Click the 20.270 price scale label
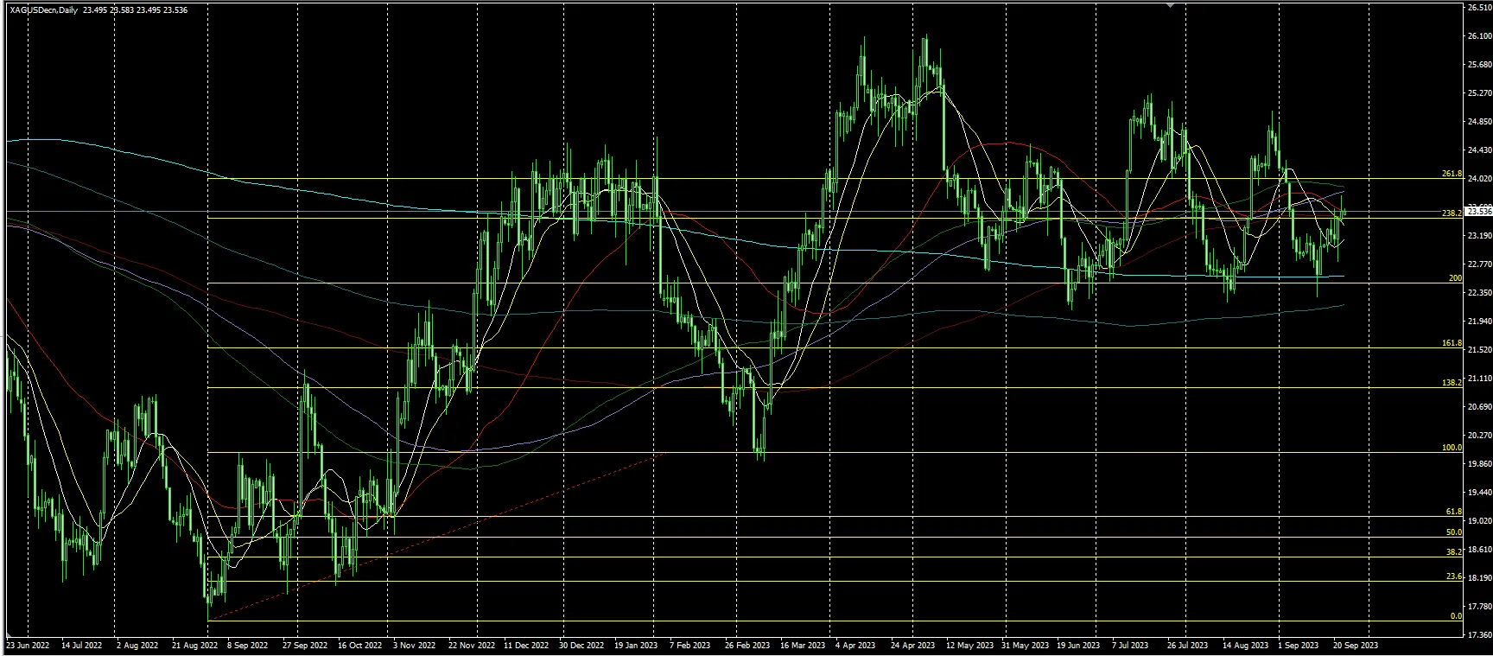This screenshot has height=656, width=1493. point(1480,435)
